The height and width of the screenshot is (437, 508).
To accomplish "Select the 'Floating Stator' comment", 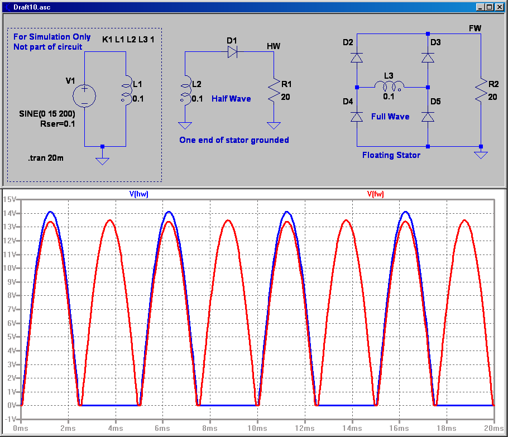I will point(391,155).
